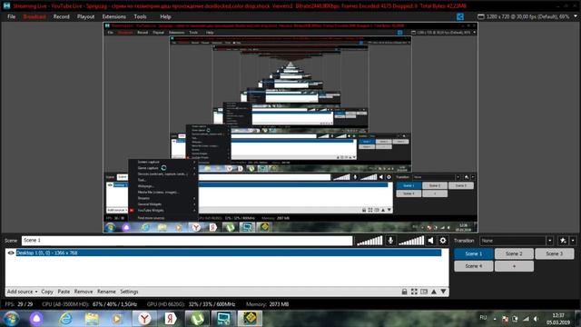The height and width of the screenshot is (327, 581).
Task: Open the Yandex Browser Y taskbar icon
Action: pyautogui.click(x=144, y=319)
